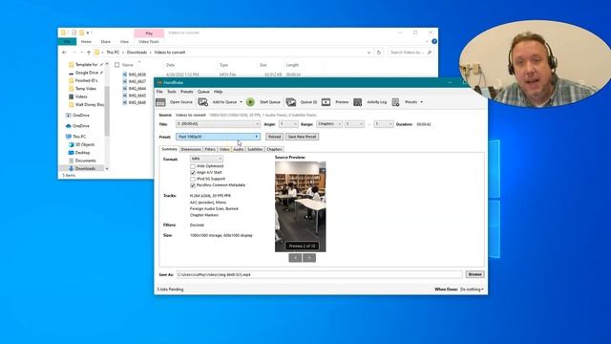Expand the Add to Queue dropdown arrow
Image resolution: width=611 pixels, height=344 pixels.
tap(241, 102)
